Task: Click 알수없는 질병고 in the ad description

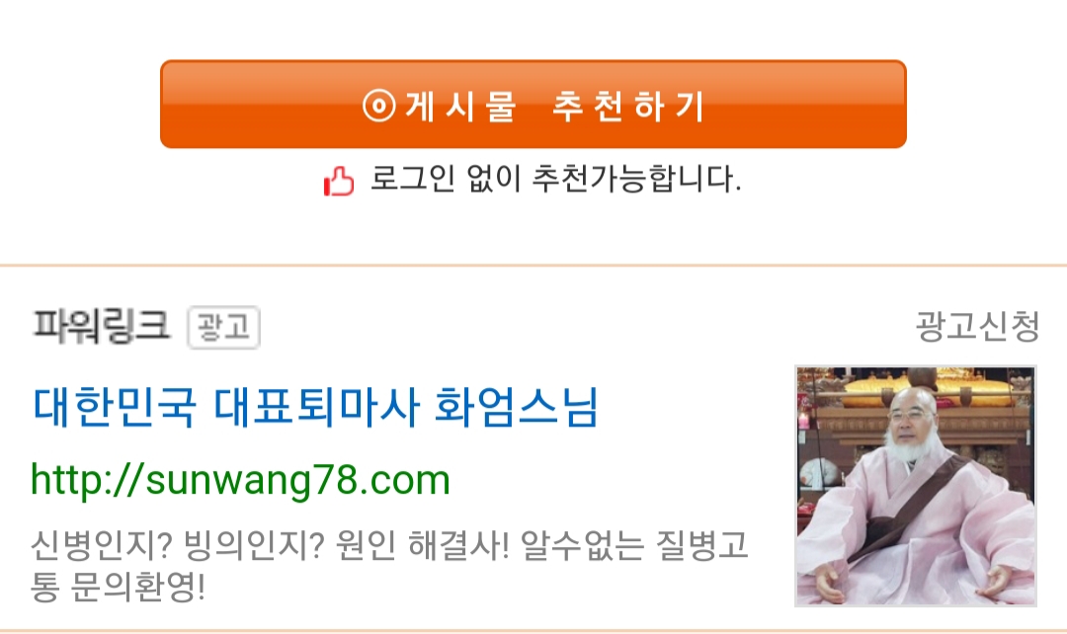Action: (634, 545)
